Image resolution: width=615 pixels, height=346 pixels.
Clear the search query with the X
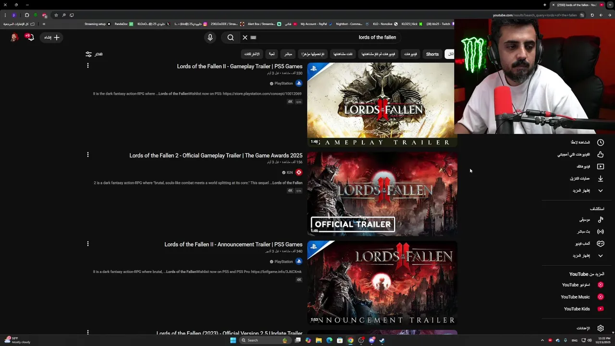(245, 37)
